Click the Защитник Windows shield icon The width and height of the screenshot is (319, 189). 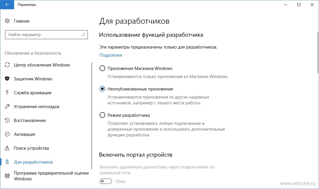click(x=7, y=79)
